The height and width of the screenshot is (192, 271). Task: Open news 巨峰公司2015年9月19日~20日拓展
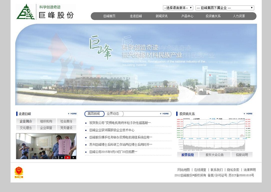click(113, 152)
